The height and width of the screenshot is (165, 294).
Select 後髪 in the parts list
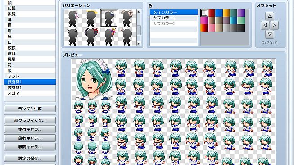(30, 14)
